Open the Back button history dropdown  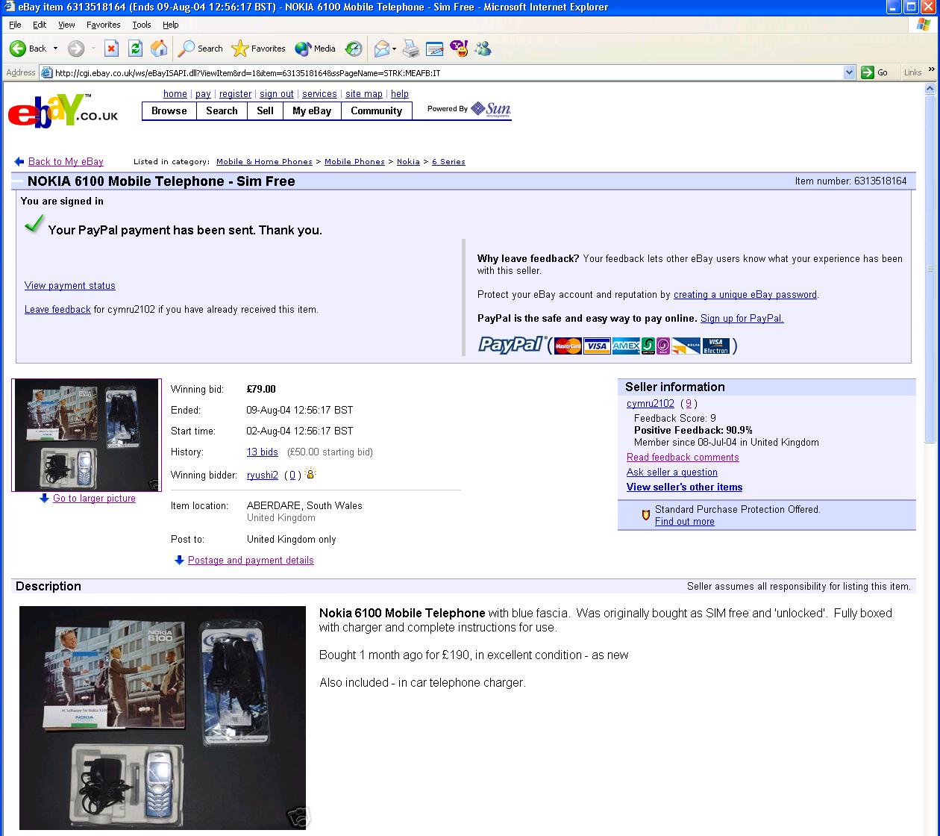(x=55, y=49)
